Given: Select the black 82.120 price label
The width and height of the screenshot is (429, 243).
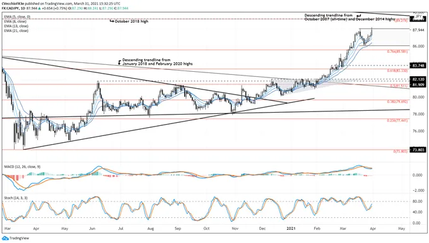Looking at the screenshot, I should click(418, 79).
